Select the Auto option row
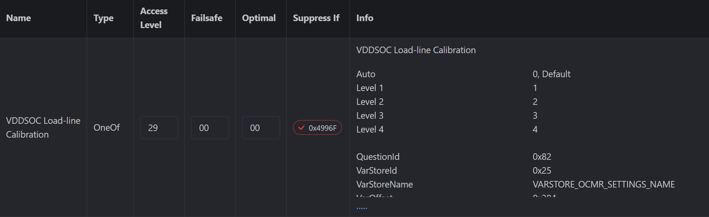 (x=463, y=74)
